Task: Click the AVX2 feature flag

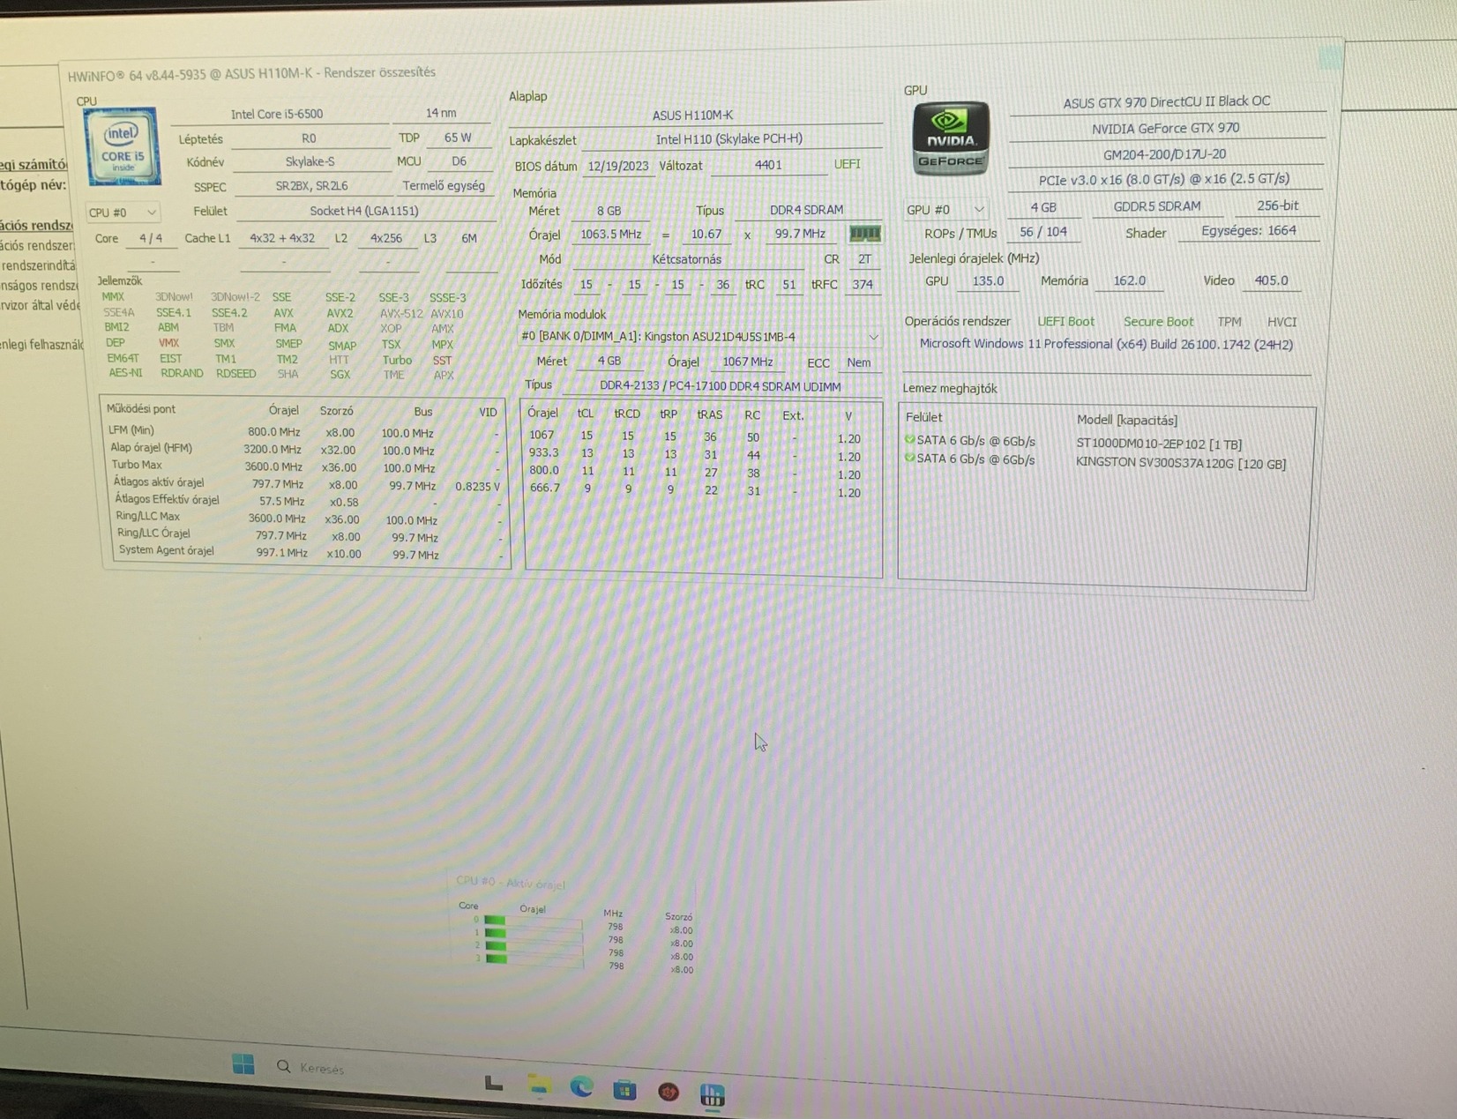Action: (340, 313)
